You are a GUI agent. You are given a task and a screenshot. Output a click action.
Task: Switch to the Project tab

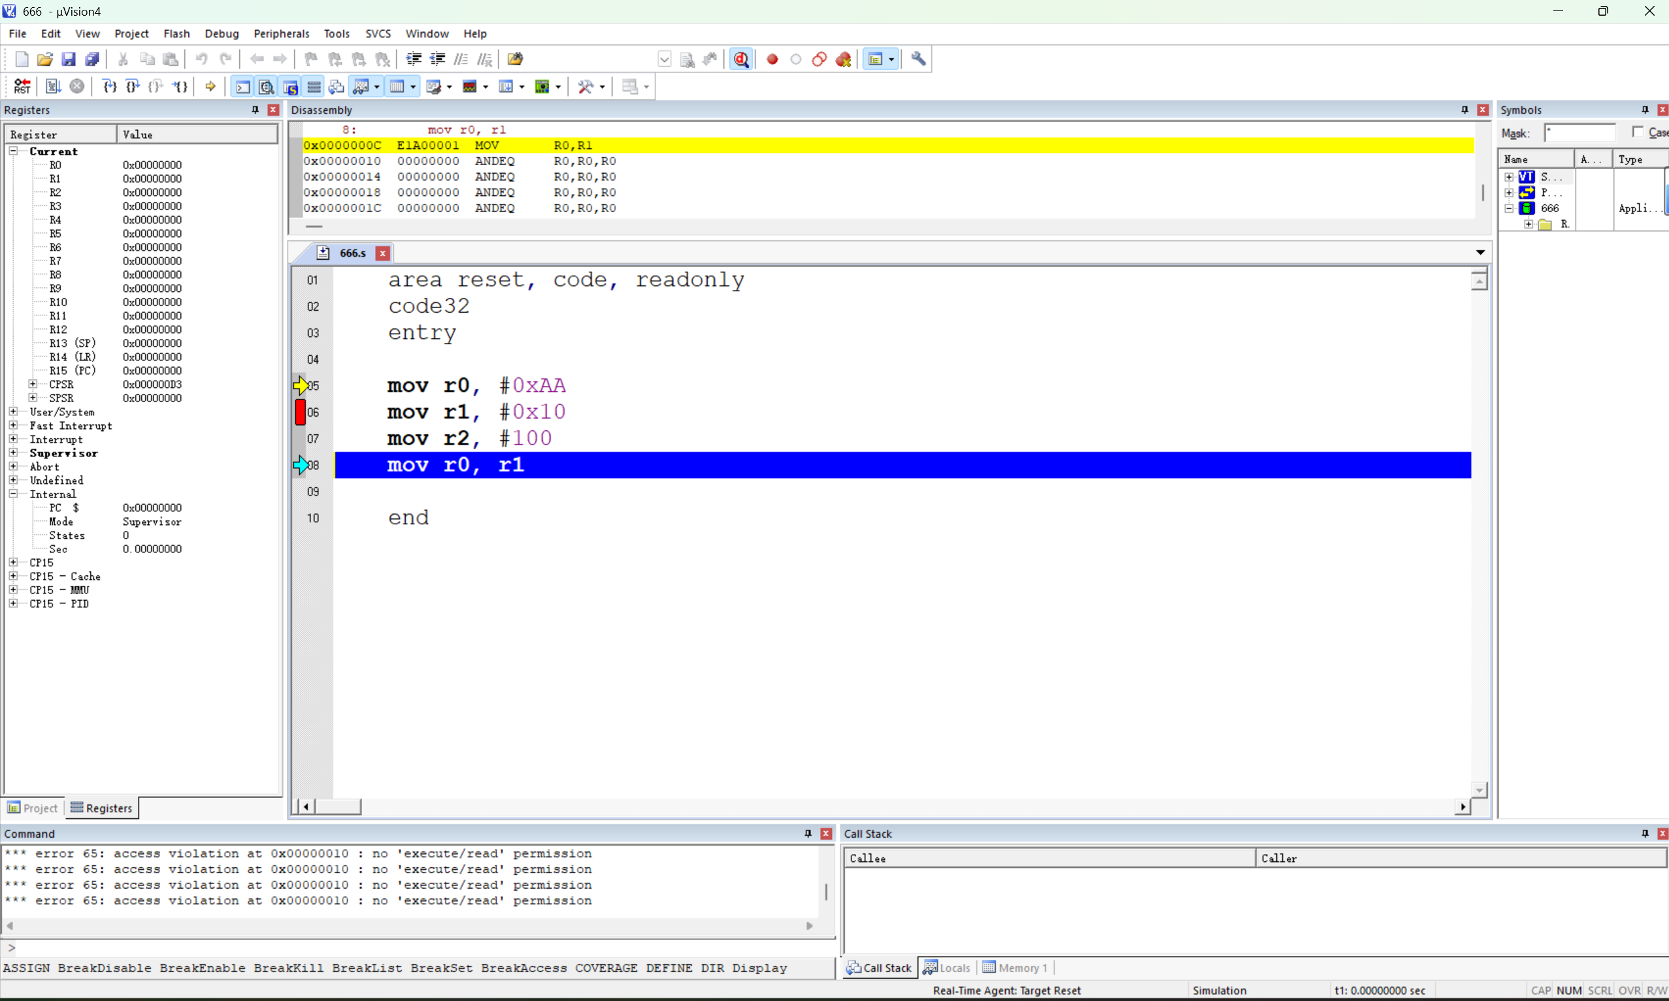[33, 808]
